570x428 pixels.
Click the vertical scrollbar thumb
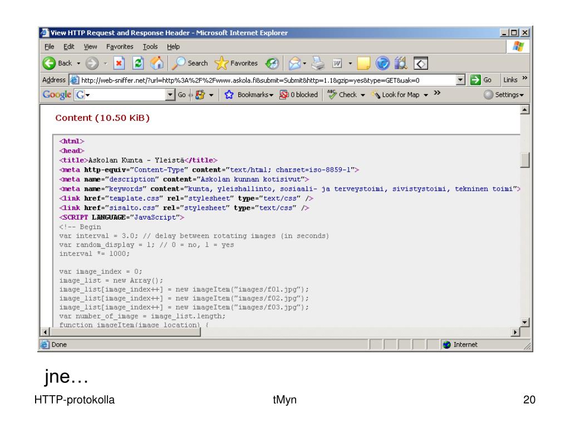(524, 160)
